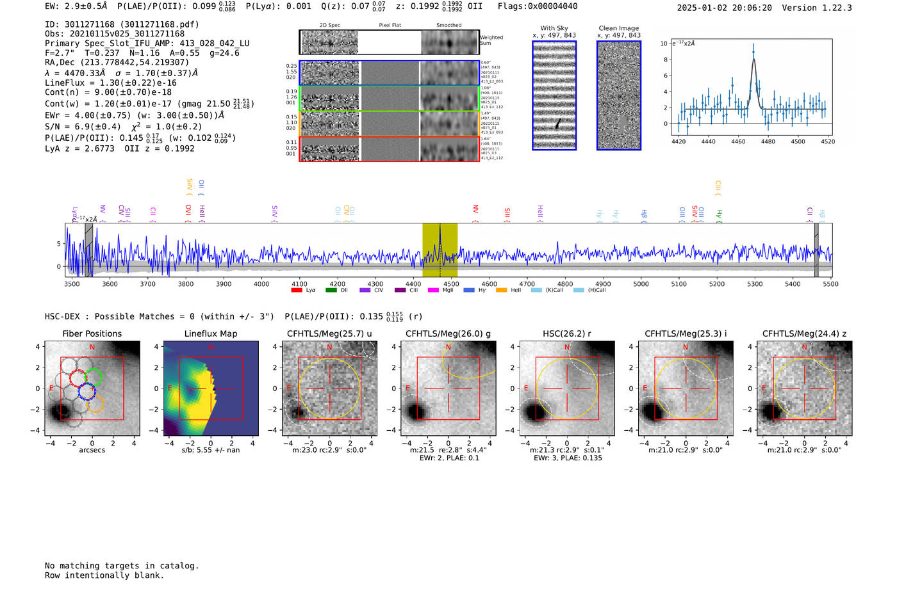Click the 'Pixel Flat' column header

[390, 26]
